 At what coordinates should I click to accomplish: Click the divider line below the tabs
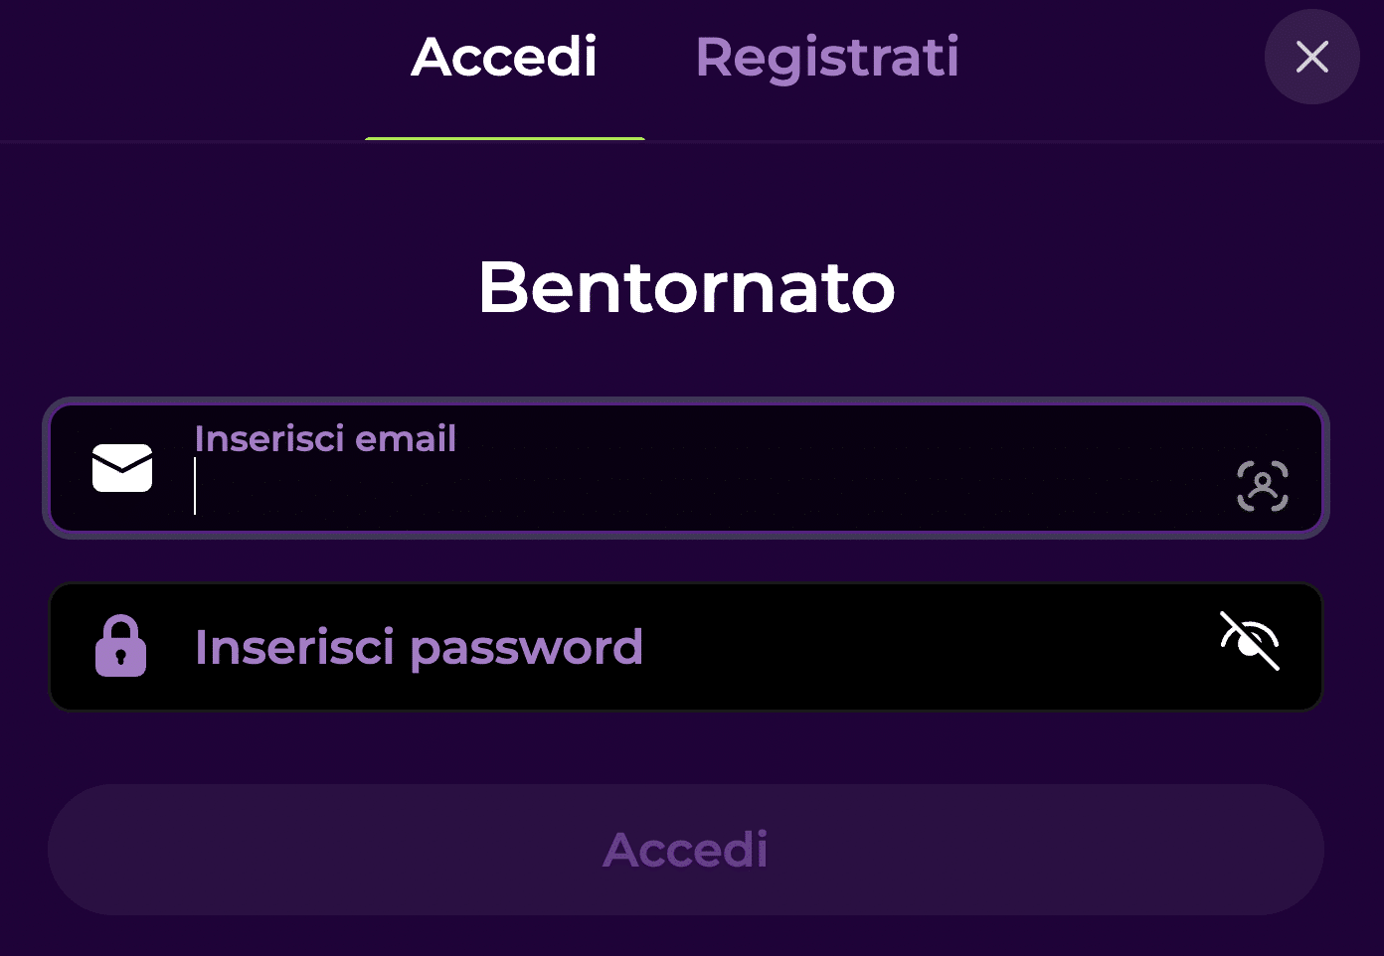pos(994,142)
